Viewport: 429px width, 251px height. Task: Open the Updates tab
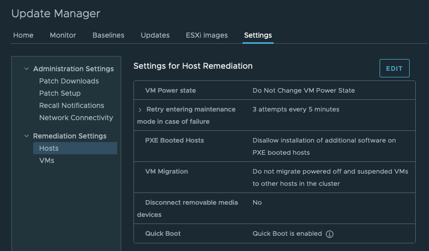(x=155, y=35)
